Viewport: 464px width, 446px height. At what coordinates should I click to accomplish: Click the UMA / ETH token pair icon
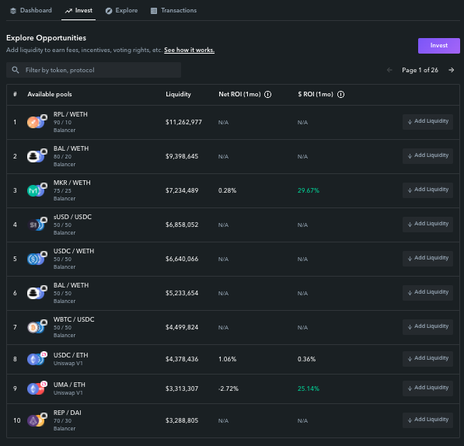pyautogui.click(x=37, y=388)
